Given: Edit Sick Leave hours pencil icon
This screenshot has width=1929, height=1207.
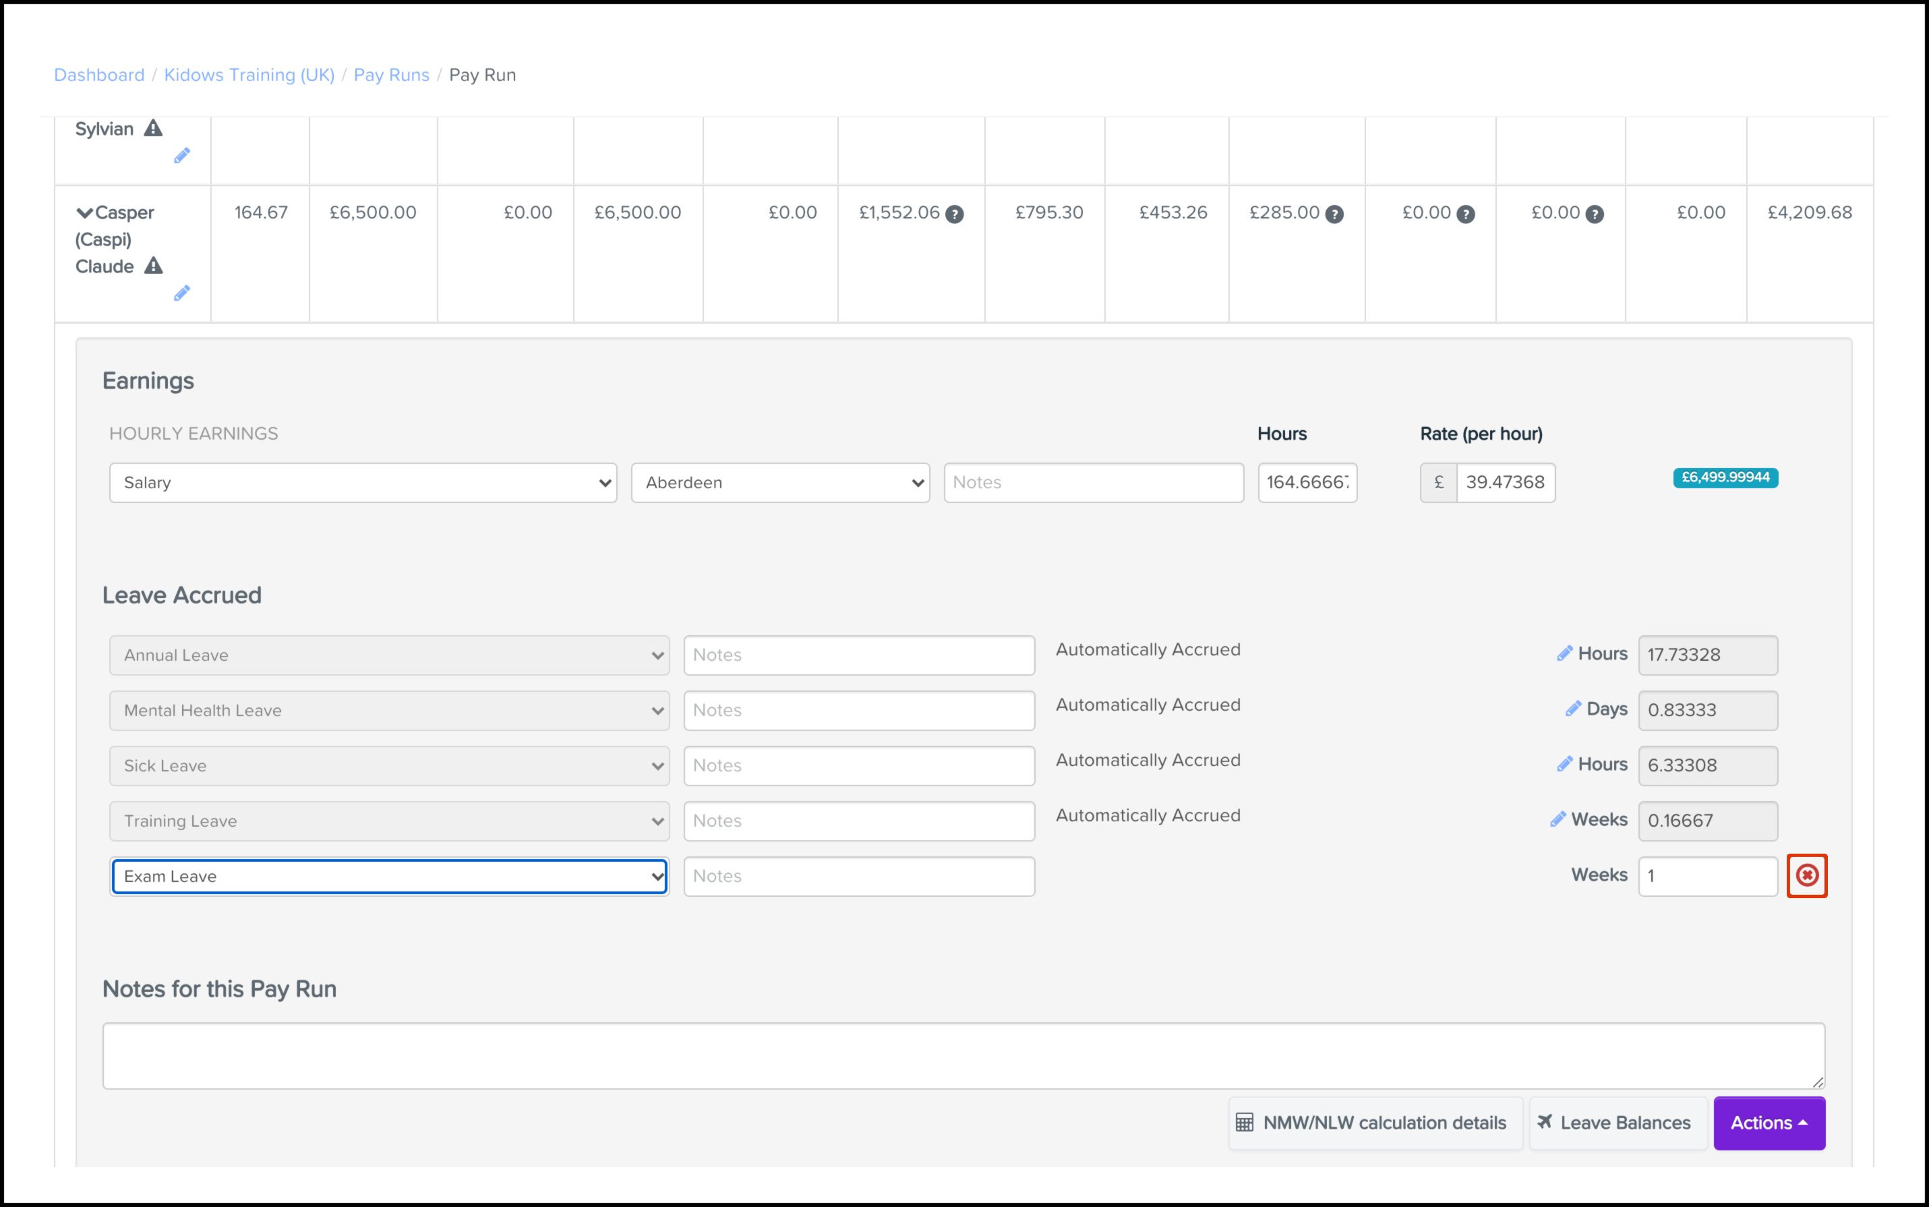Looking at the screenshot, I should click(1564, 765).
